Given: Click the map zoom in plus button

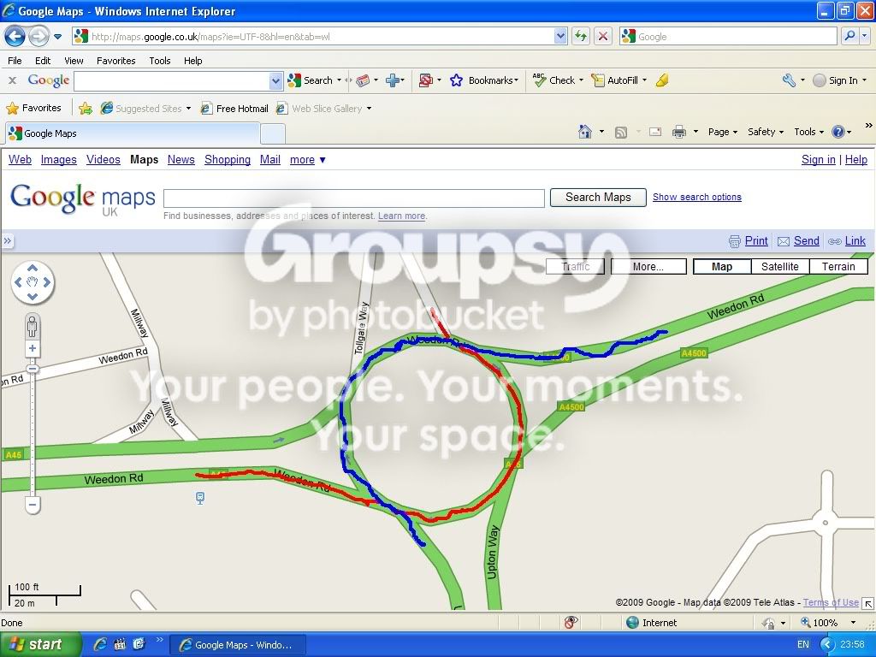Looking at the screenshot, I should click(x=33, y=349).
